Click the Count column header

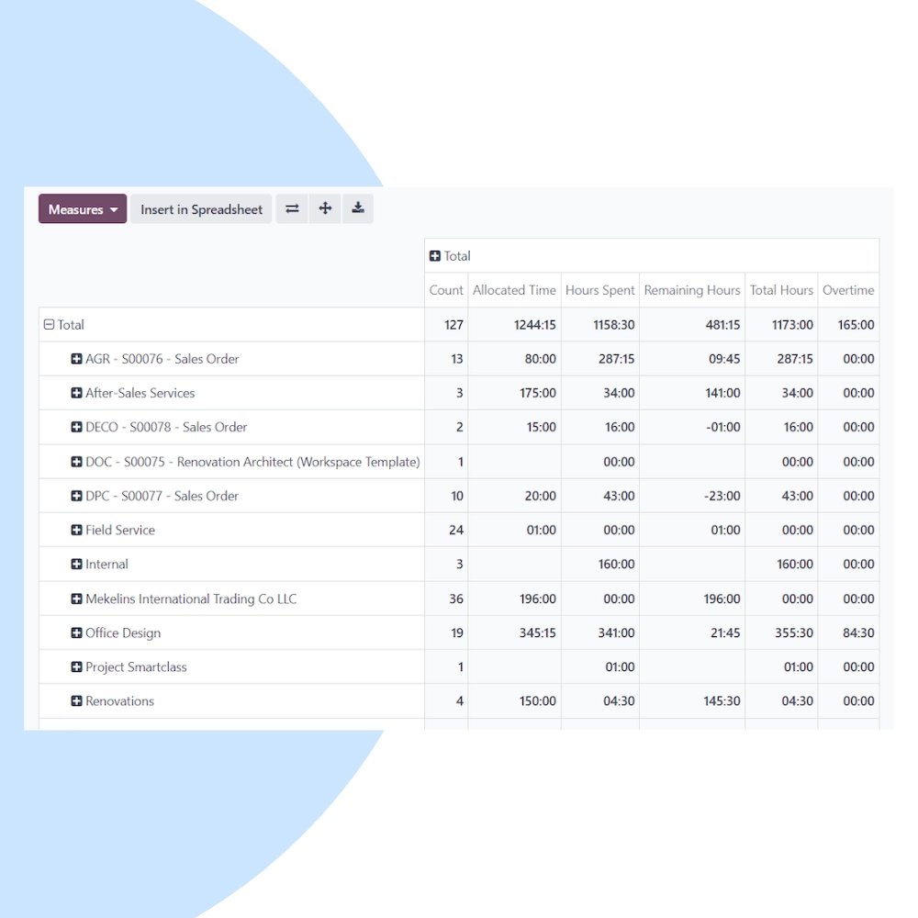(445, 289)
